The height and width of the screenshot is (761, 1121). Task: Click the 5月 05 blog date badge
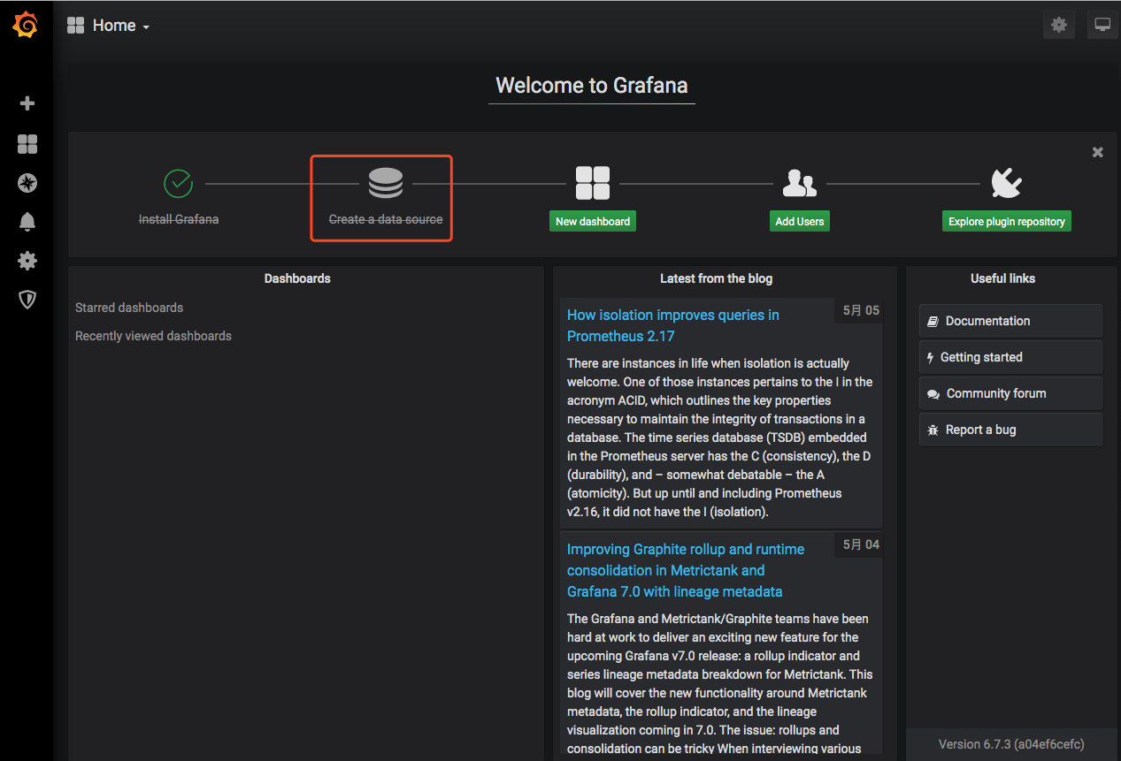click(861, 310)
